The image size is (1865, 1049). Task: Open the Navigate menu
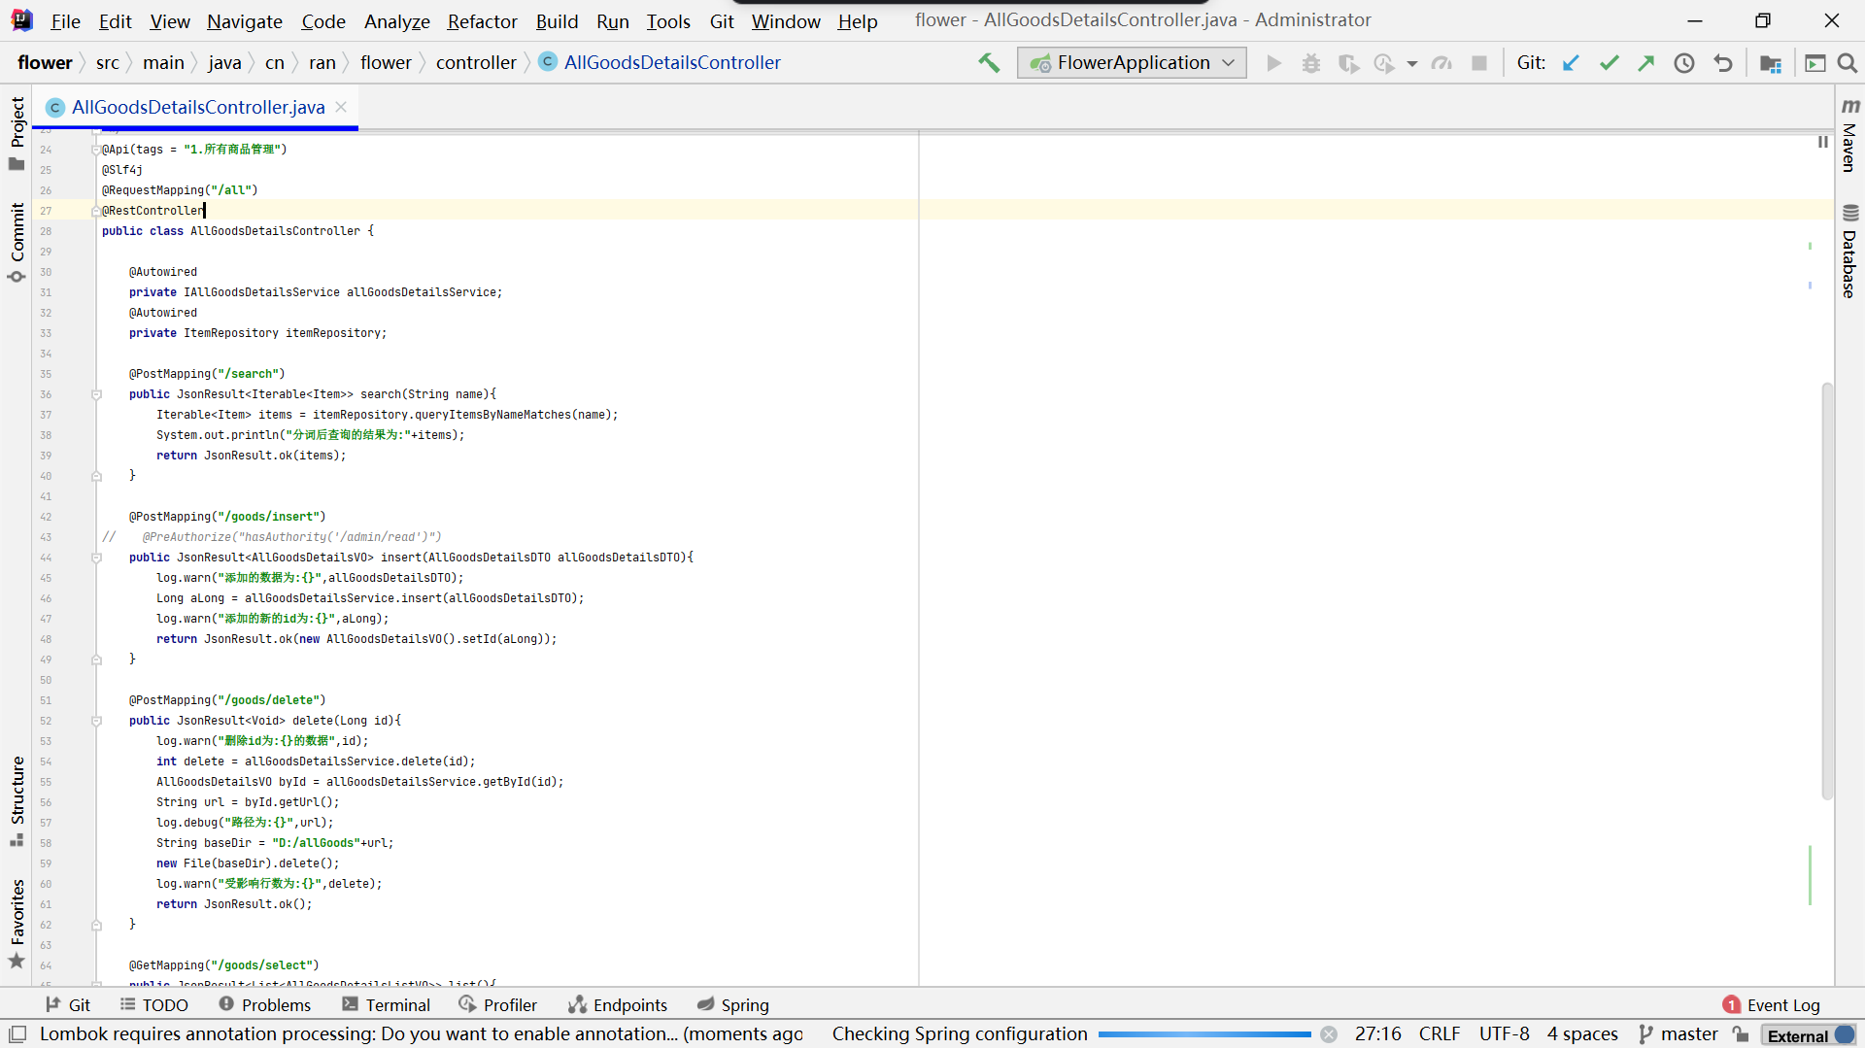click(x=245, y=21)
